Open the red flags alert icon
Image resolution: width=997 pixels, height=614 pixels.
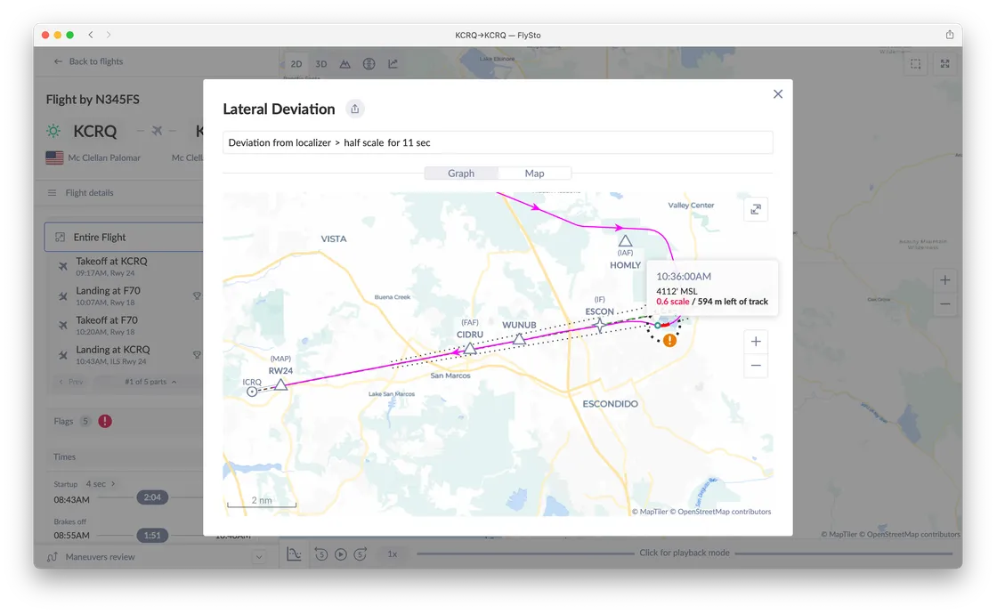tap(105, 421)
